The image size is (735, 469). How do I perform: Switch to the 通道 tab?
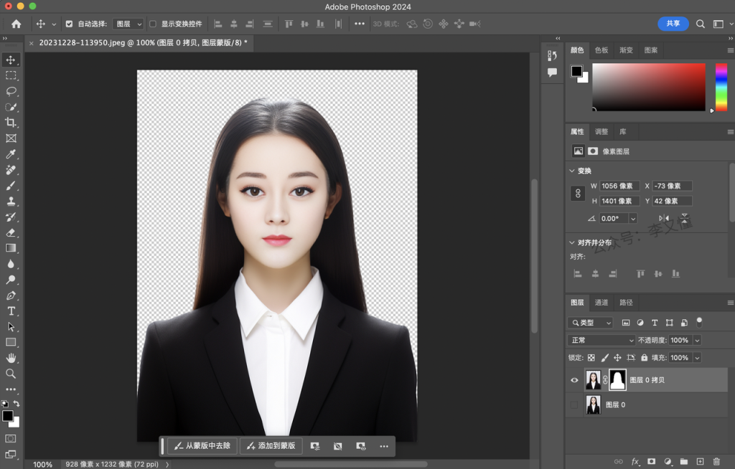pos(601,303)
